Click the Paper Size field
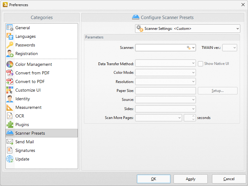Viewport: 248px width, 186px height. 166,91
